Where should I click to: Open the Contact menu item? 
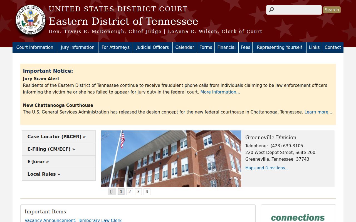pyautogui.click(x=333, y=47)
